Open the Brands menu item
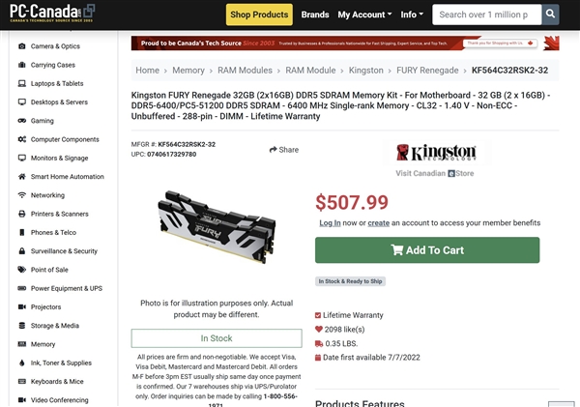This screenshot has height=407, width=580. (315, 15)
